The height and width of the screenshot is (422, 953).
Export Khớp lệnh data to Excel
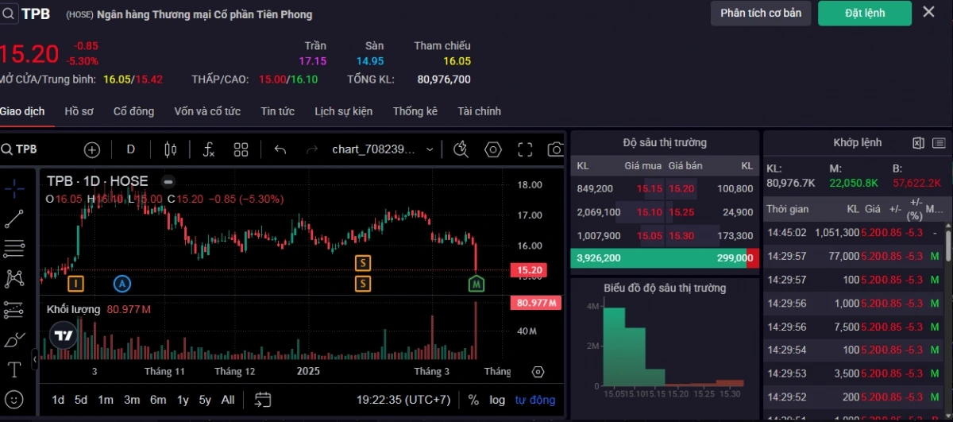tap(919, 143)
